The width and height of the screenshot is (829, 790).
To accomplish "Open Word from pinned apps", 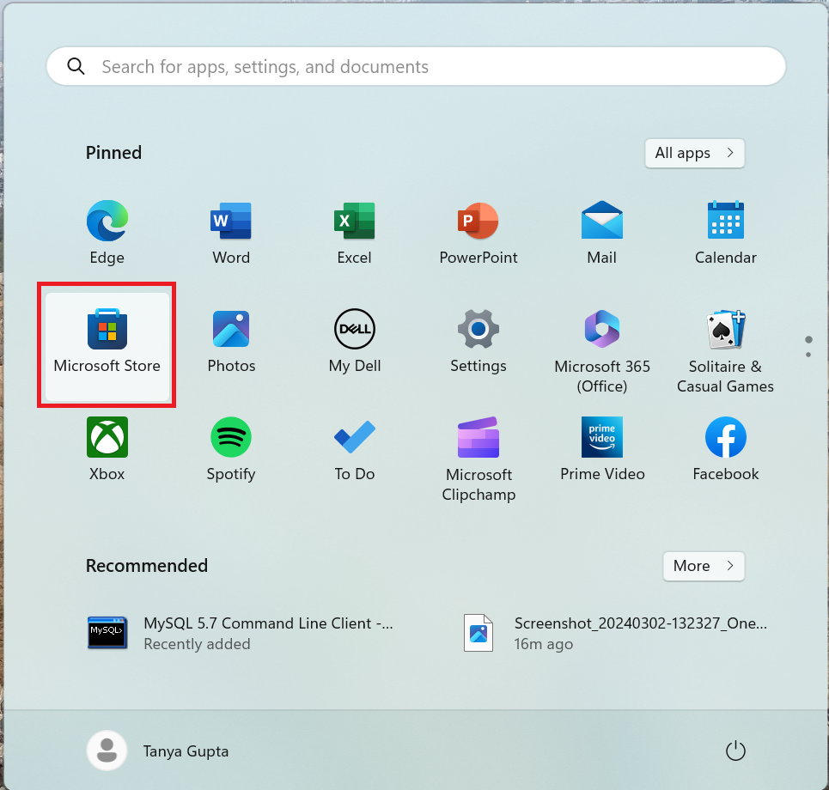I will pos(231,232).
